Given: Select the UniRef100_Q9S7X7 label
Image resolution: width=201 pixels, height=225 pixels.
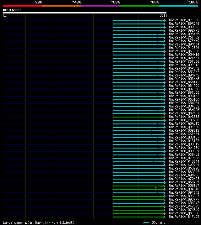Looking at the screenshot, I should pos(184,199).
